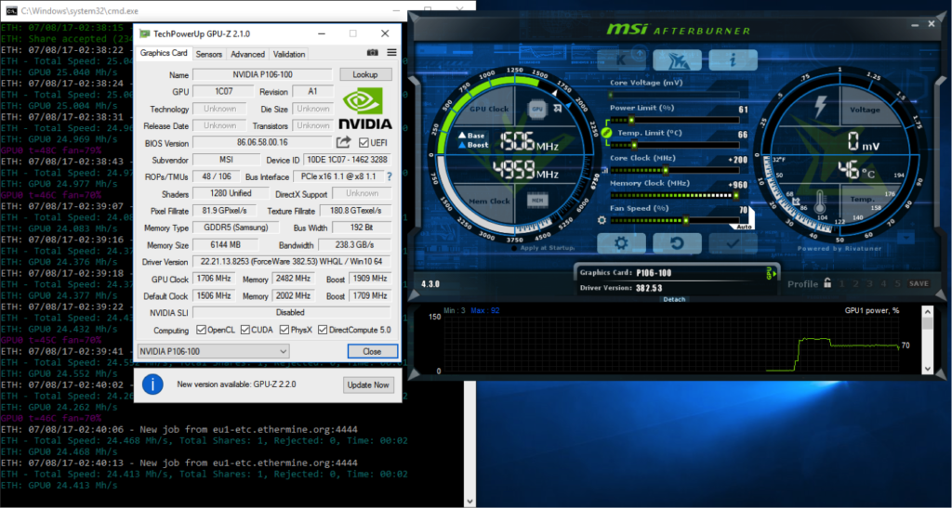
Task: Click the GPU1 power graph area
Action: click(671, 344)
